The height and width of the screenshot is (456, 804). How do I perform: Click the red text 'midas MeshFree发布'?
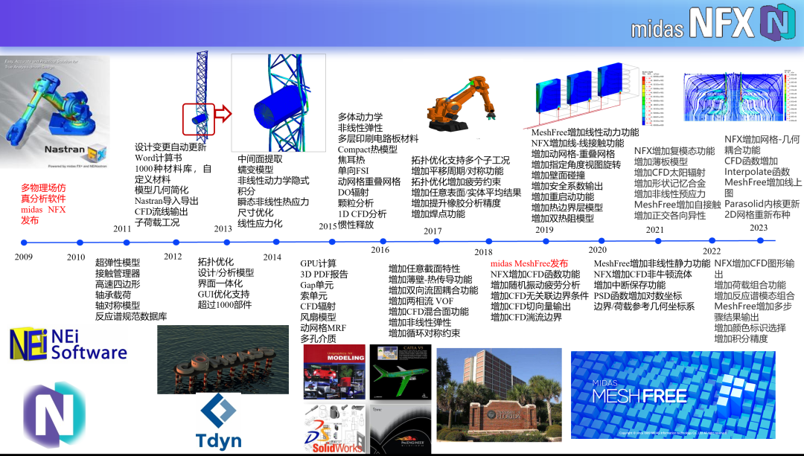click(529, 264)
